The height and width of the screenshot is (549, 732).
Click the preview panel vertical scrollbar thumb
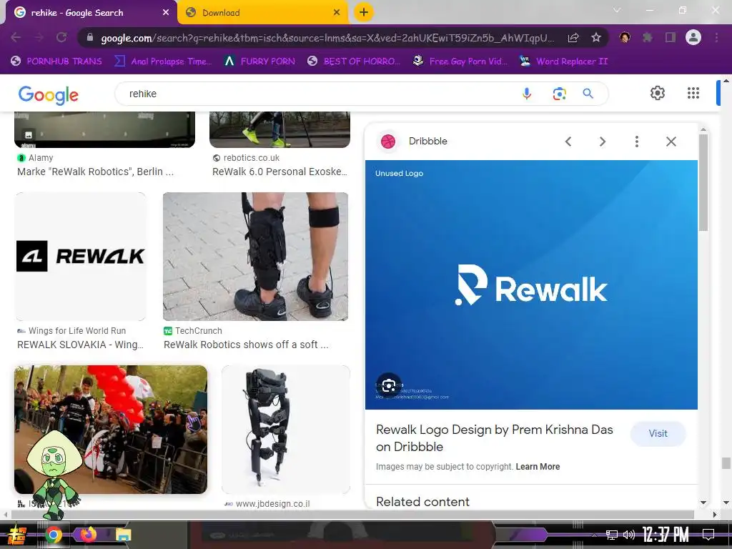[703, 182]
